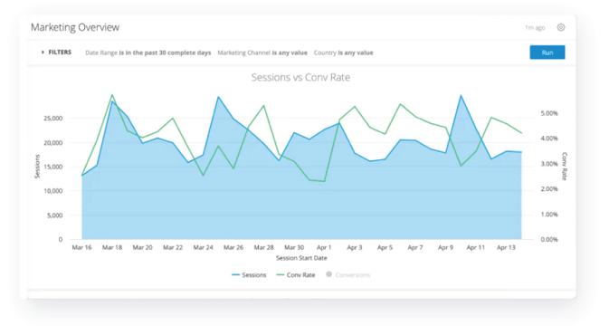Click the 10,000 Sessions axis value

click(x=52, y=191)
